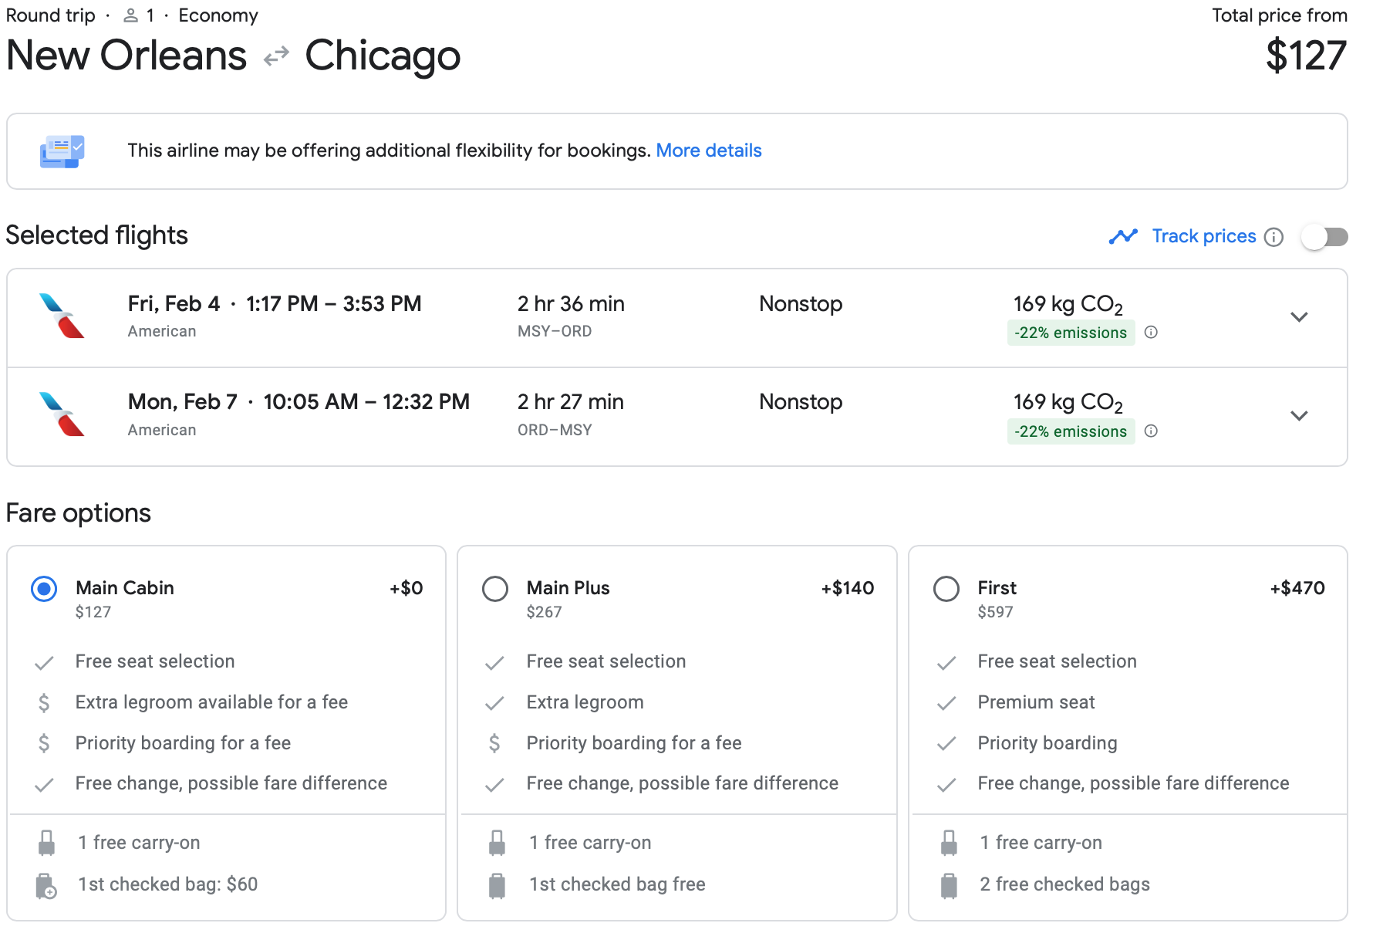Click Main Cabin checked bag fee icon
Viewport: 1373px width, 940px height.
(x=46, y=886)
